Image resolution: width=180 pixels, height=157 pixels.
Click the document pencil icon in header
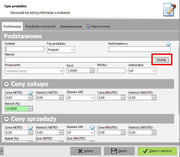coord(170,10)
